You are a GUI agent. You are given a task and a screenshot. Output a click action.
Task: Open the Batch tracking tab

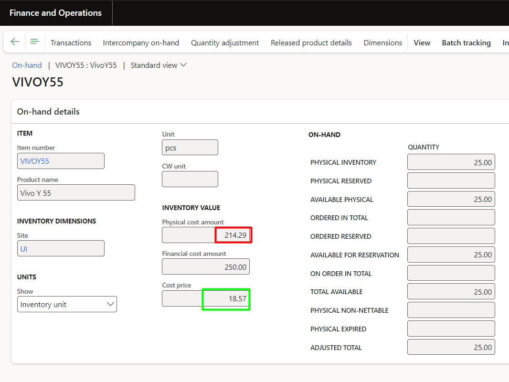[466, 43]
